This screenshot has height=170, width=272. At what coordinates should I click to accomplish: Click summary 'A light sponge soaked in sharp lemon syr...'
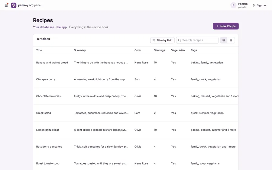coord(101,130)
